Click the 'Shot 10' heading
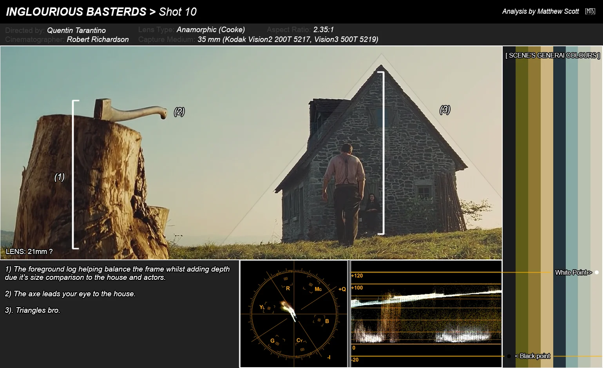Screen dimensions: 603x368 coord(178,12)
